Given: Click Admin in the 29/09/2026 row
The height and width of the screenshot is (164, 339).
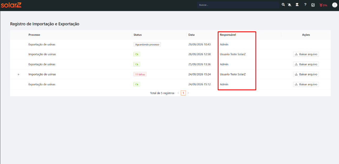Looking at the screenshot, I should click(x=224, y=44).
